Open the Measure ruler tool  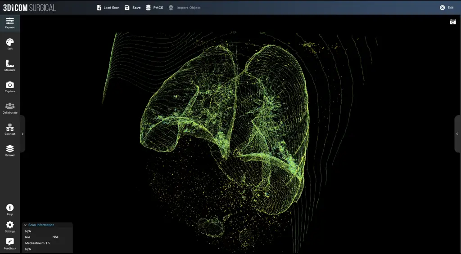coord(10,65)
